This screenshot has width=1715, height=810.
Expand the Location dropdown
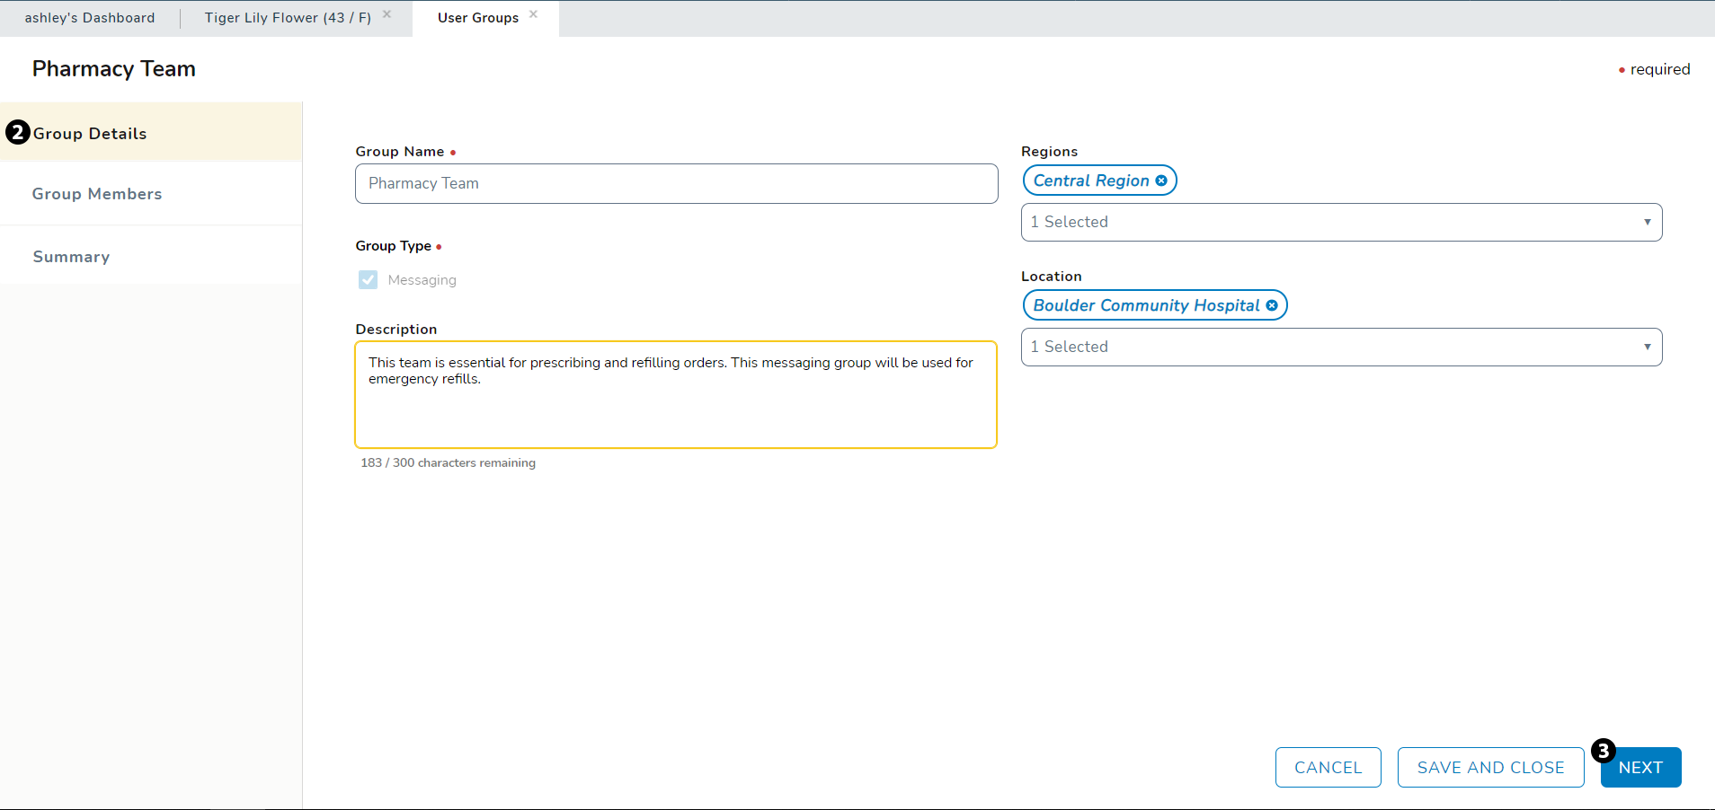point(1339,347)
